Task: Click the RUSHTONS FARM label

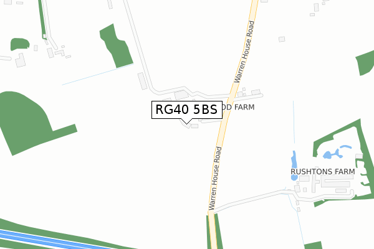Action: click(x=323, y=172)
